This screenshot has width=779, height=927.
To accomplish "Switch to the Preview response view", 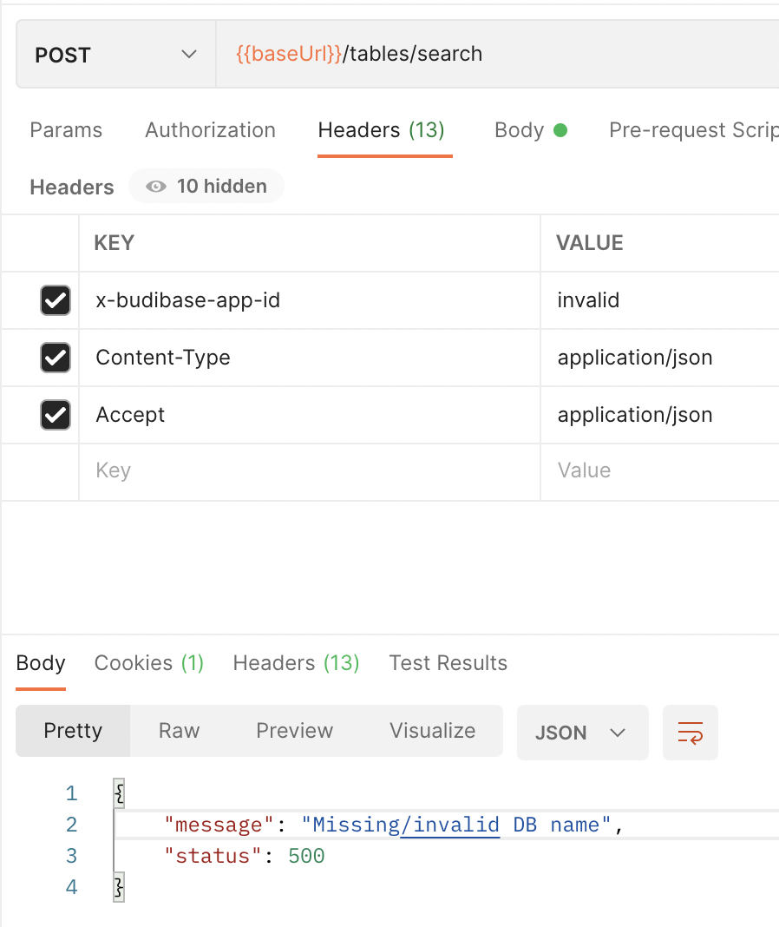I will 294,731.
